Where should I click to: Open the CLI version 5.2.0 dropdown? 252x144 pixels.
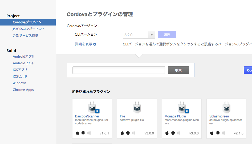click(139, 35)
